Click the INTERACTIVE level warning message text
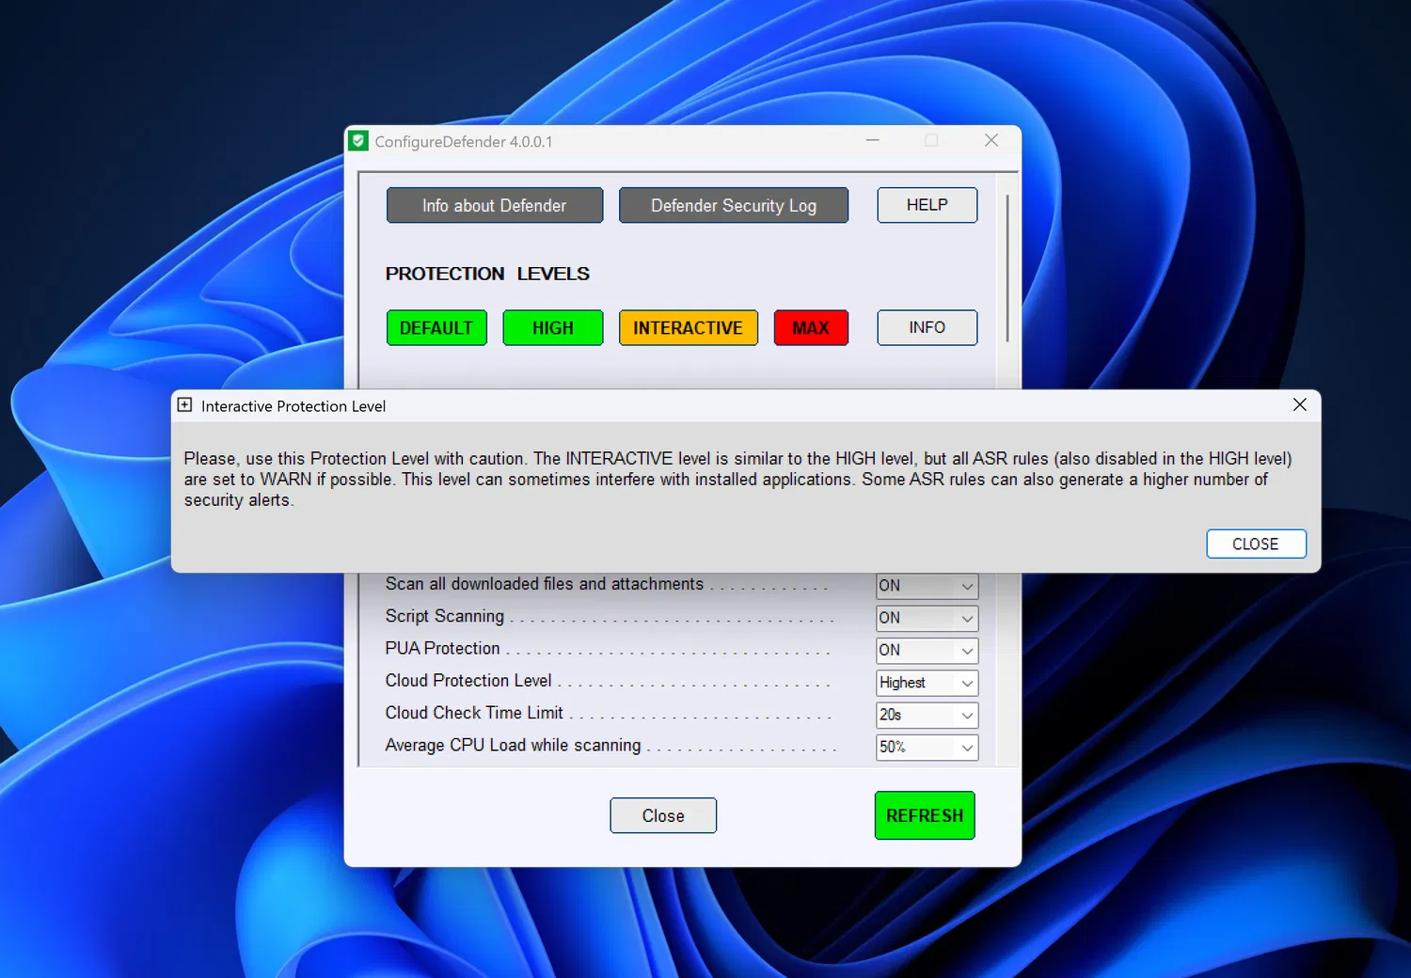The height and width of the screenshot is (978, 1411). click(x=738, y=480)
